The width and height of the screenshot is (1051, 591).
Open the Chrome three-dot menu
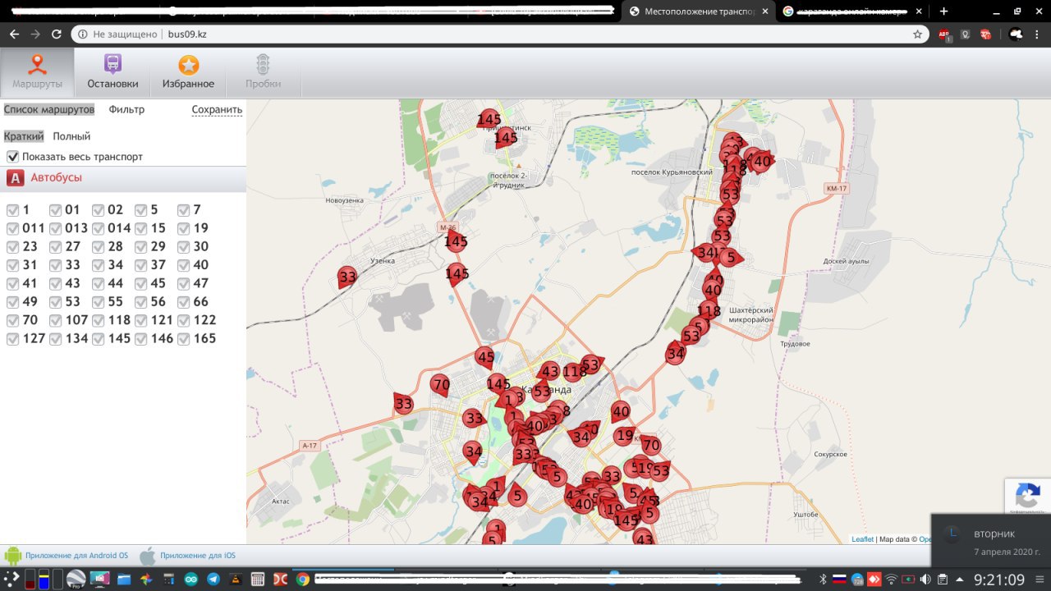coord(1039,34)
